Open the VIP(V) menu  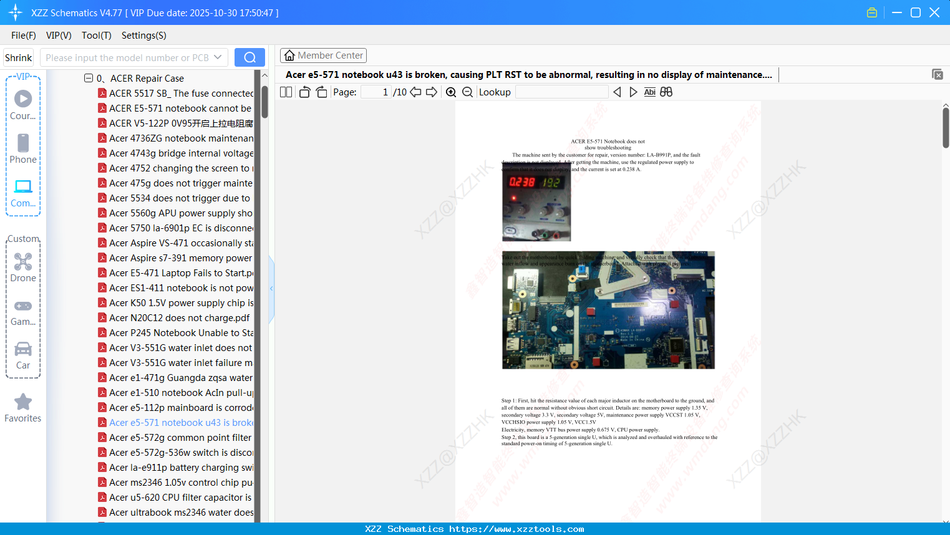click(x=59, y=36)
